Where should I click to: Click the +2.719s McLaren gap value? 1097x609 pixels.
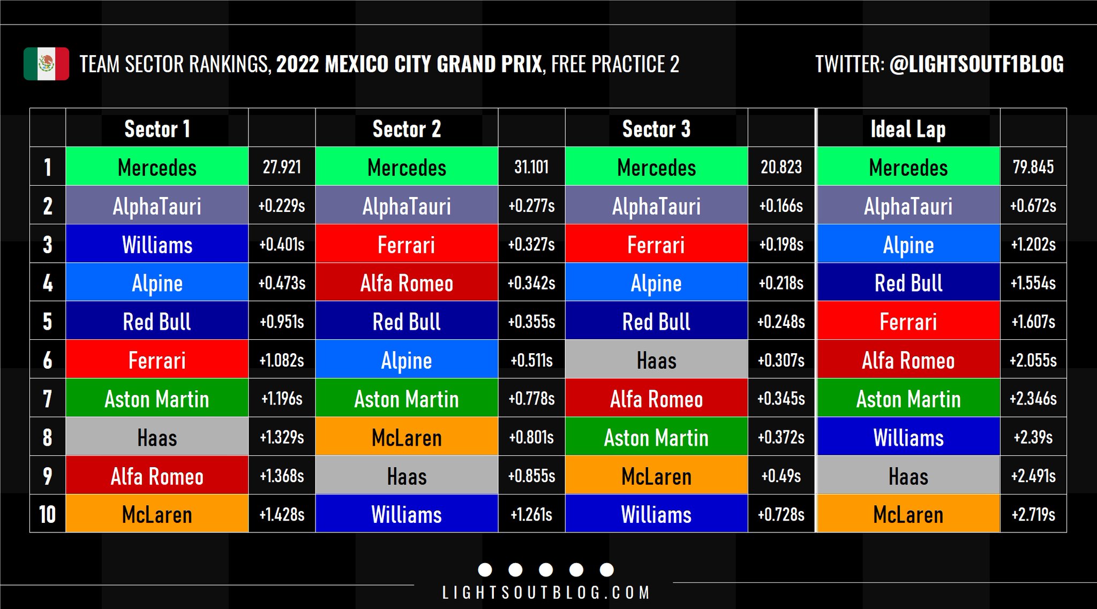[x=1033, y=514]
